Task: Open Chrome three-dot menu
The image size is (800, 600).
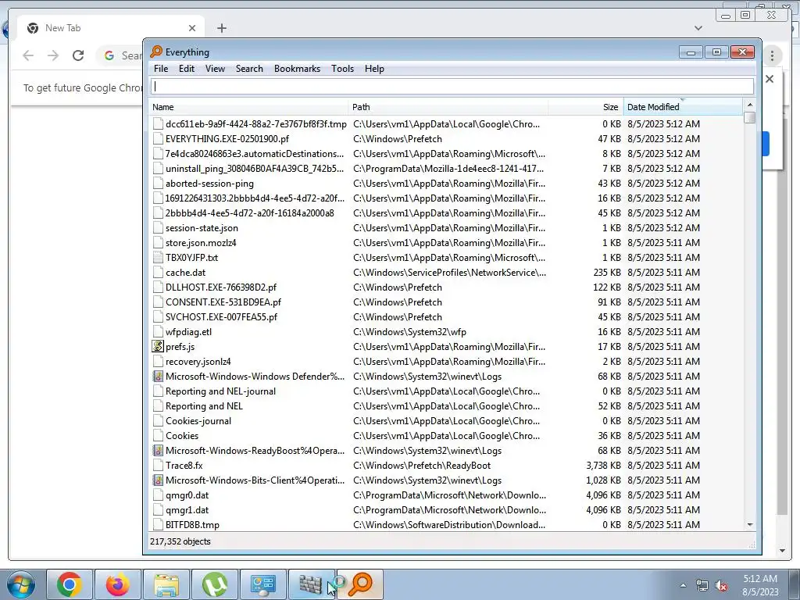Action: 772,55
